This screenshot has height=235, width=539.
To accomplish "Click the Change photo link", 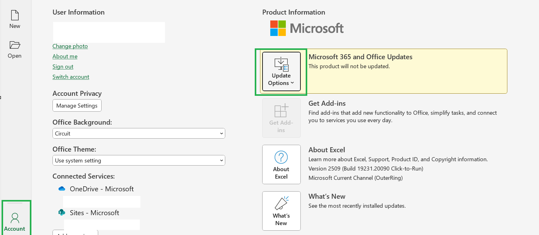I will coord(70,46).
